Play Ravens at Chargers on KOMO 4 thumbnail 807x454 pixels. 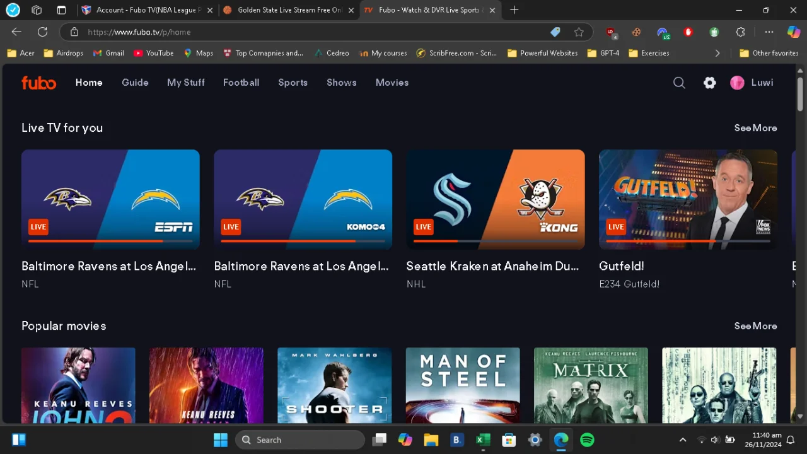click(303, 199)
